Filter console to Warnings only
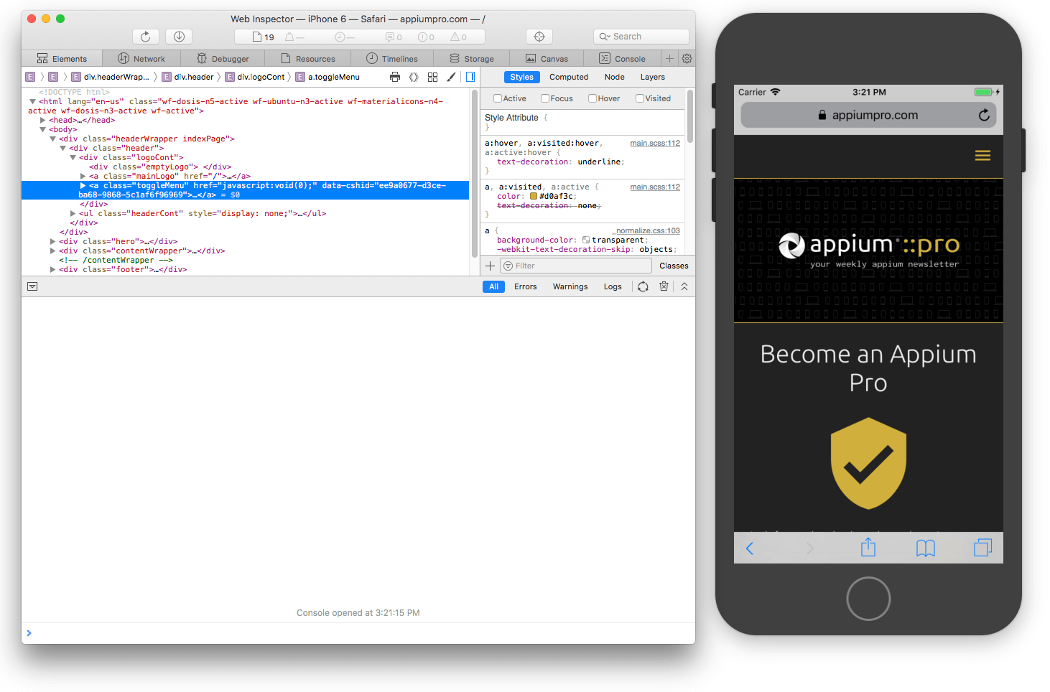 570,286
